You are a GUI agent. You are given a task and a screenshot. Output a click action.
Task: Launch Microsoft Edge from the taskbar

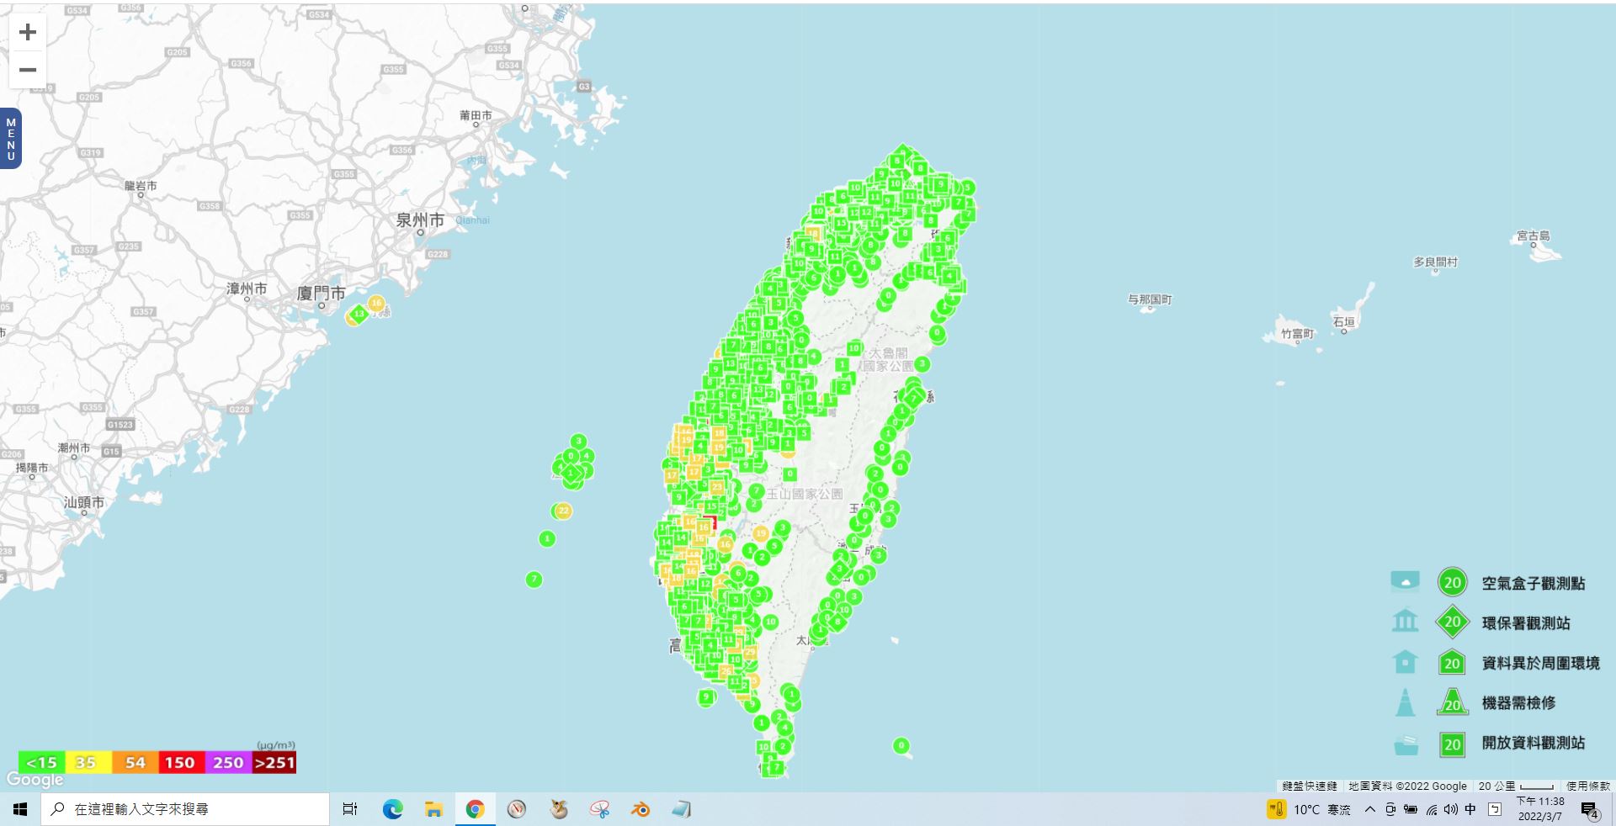pyautogui.click(x=392, y=809)
